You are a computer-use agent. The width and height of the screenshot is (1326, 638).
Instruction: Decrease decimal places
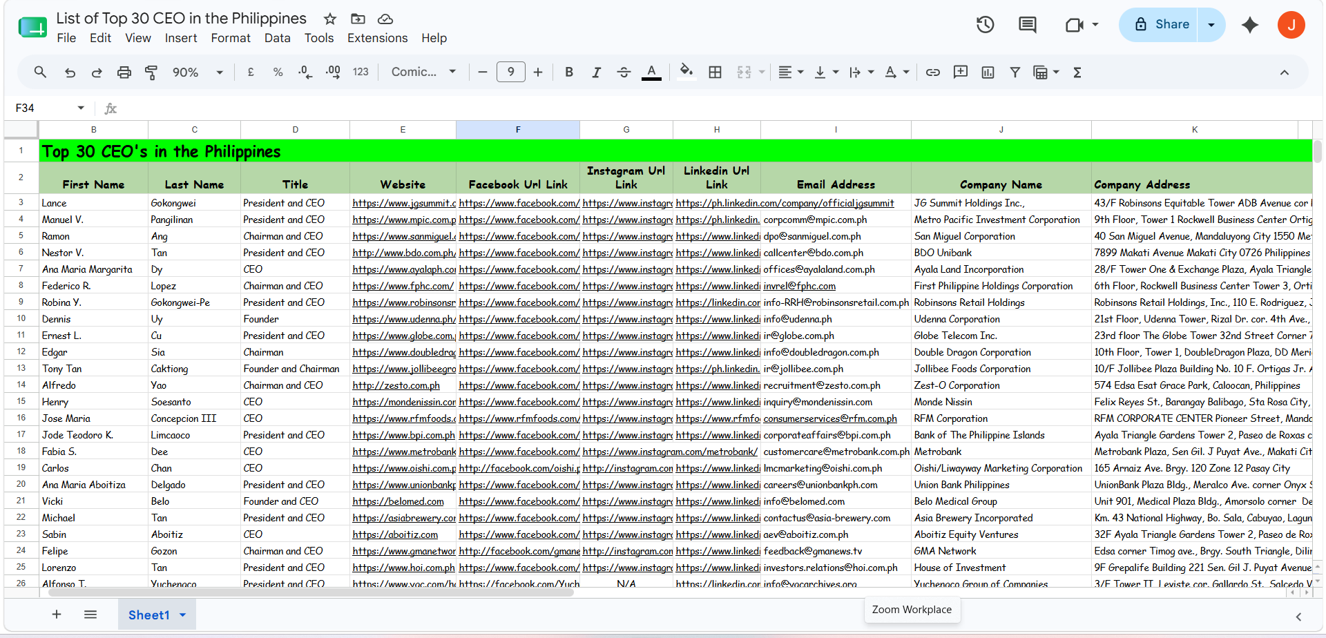[x=305, y=72]
